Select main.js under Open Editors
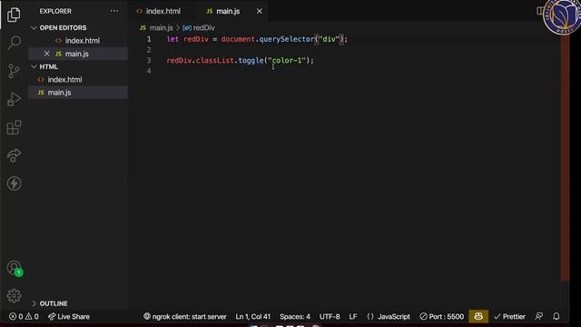The width and height of the screenshot is (581, 327). (78, 54)
